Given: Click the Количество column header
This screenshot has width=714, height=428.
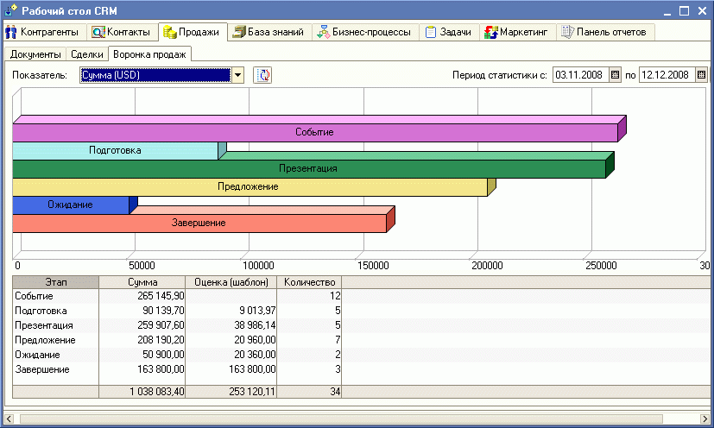Looking at the screenshot, I should (308, 282).
